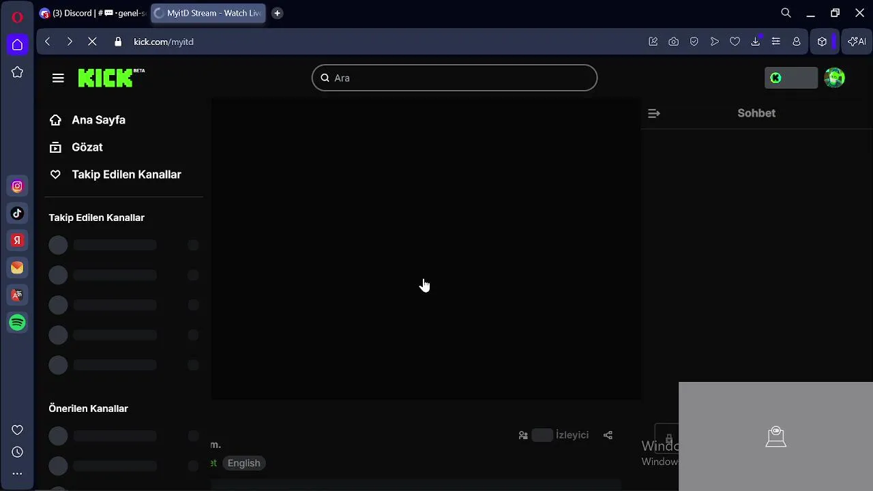
Task: Go back with the browser back arrow
Action: tap(48, 42)
